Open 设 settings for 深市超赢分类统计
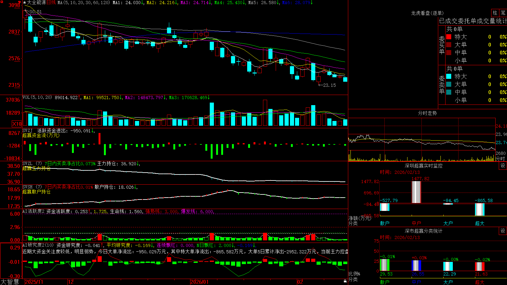 click(x=503, y=231)
